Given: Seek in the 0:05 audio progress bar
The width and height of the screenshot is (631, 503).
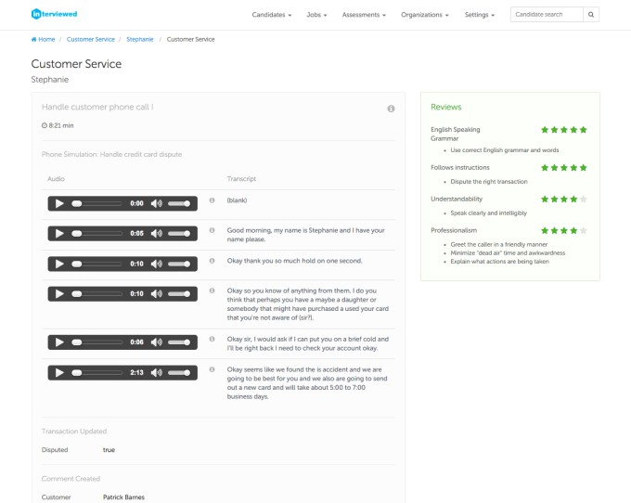Looking at the screenshot, I should coord(97,233).
